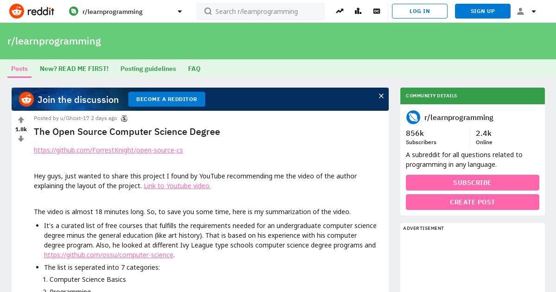Open the Popular trending arrow icon

[340, 11]
